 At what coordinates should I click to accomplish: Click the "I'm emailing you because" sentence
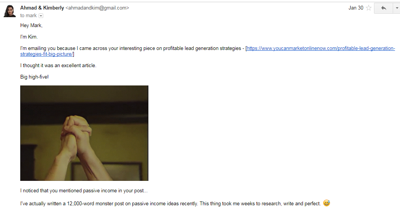click(54, 48)
